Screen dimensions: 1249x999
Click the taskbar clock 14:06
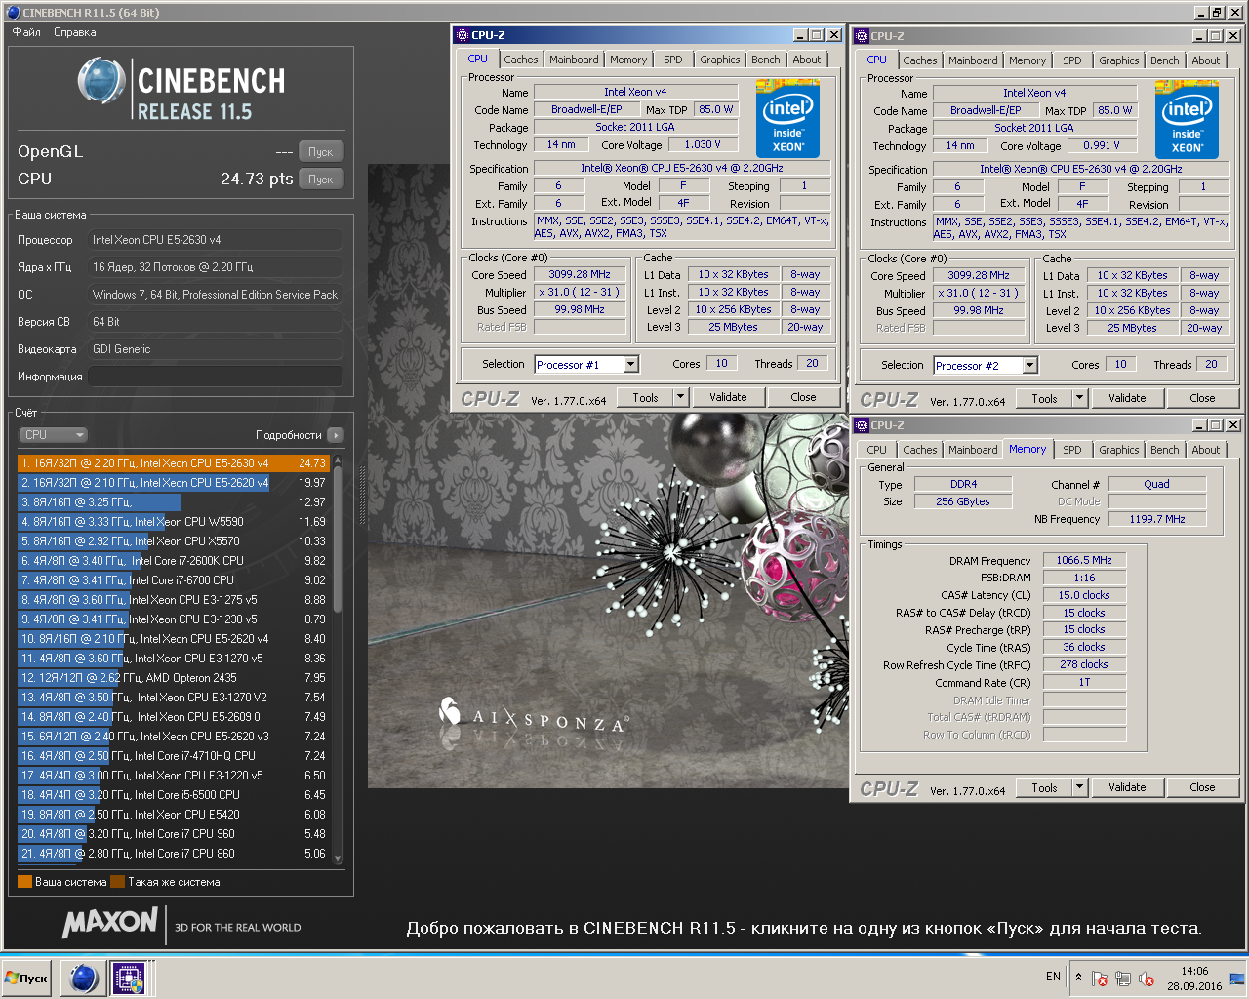[1194, 971]
